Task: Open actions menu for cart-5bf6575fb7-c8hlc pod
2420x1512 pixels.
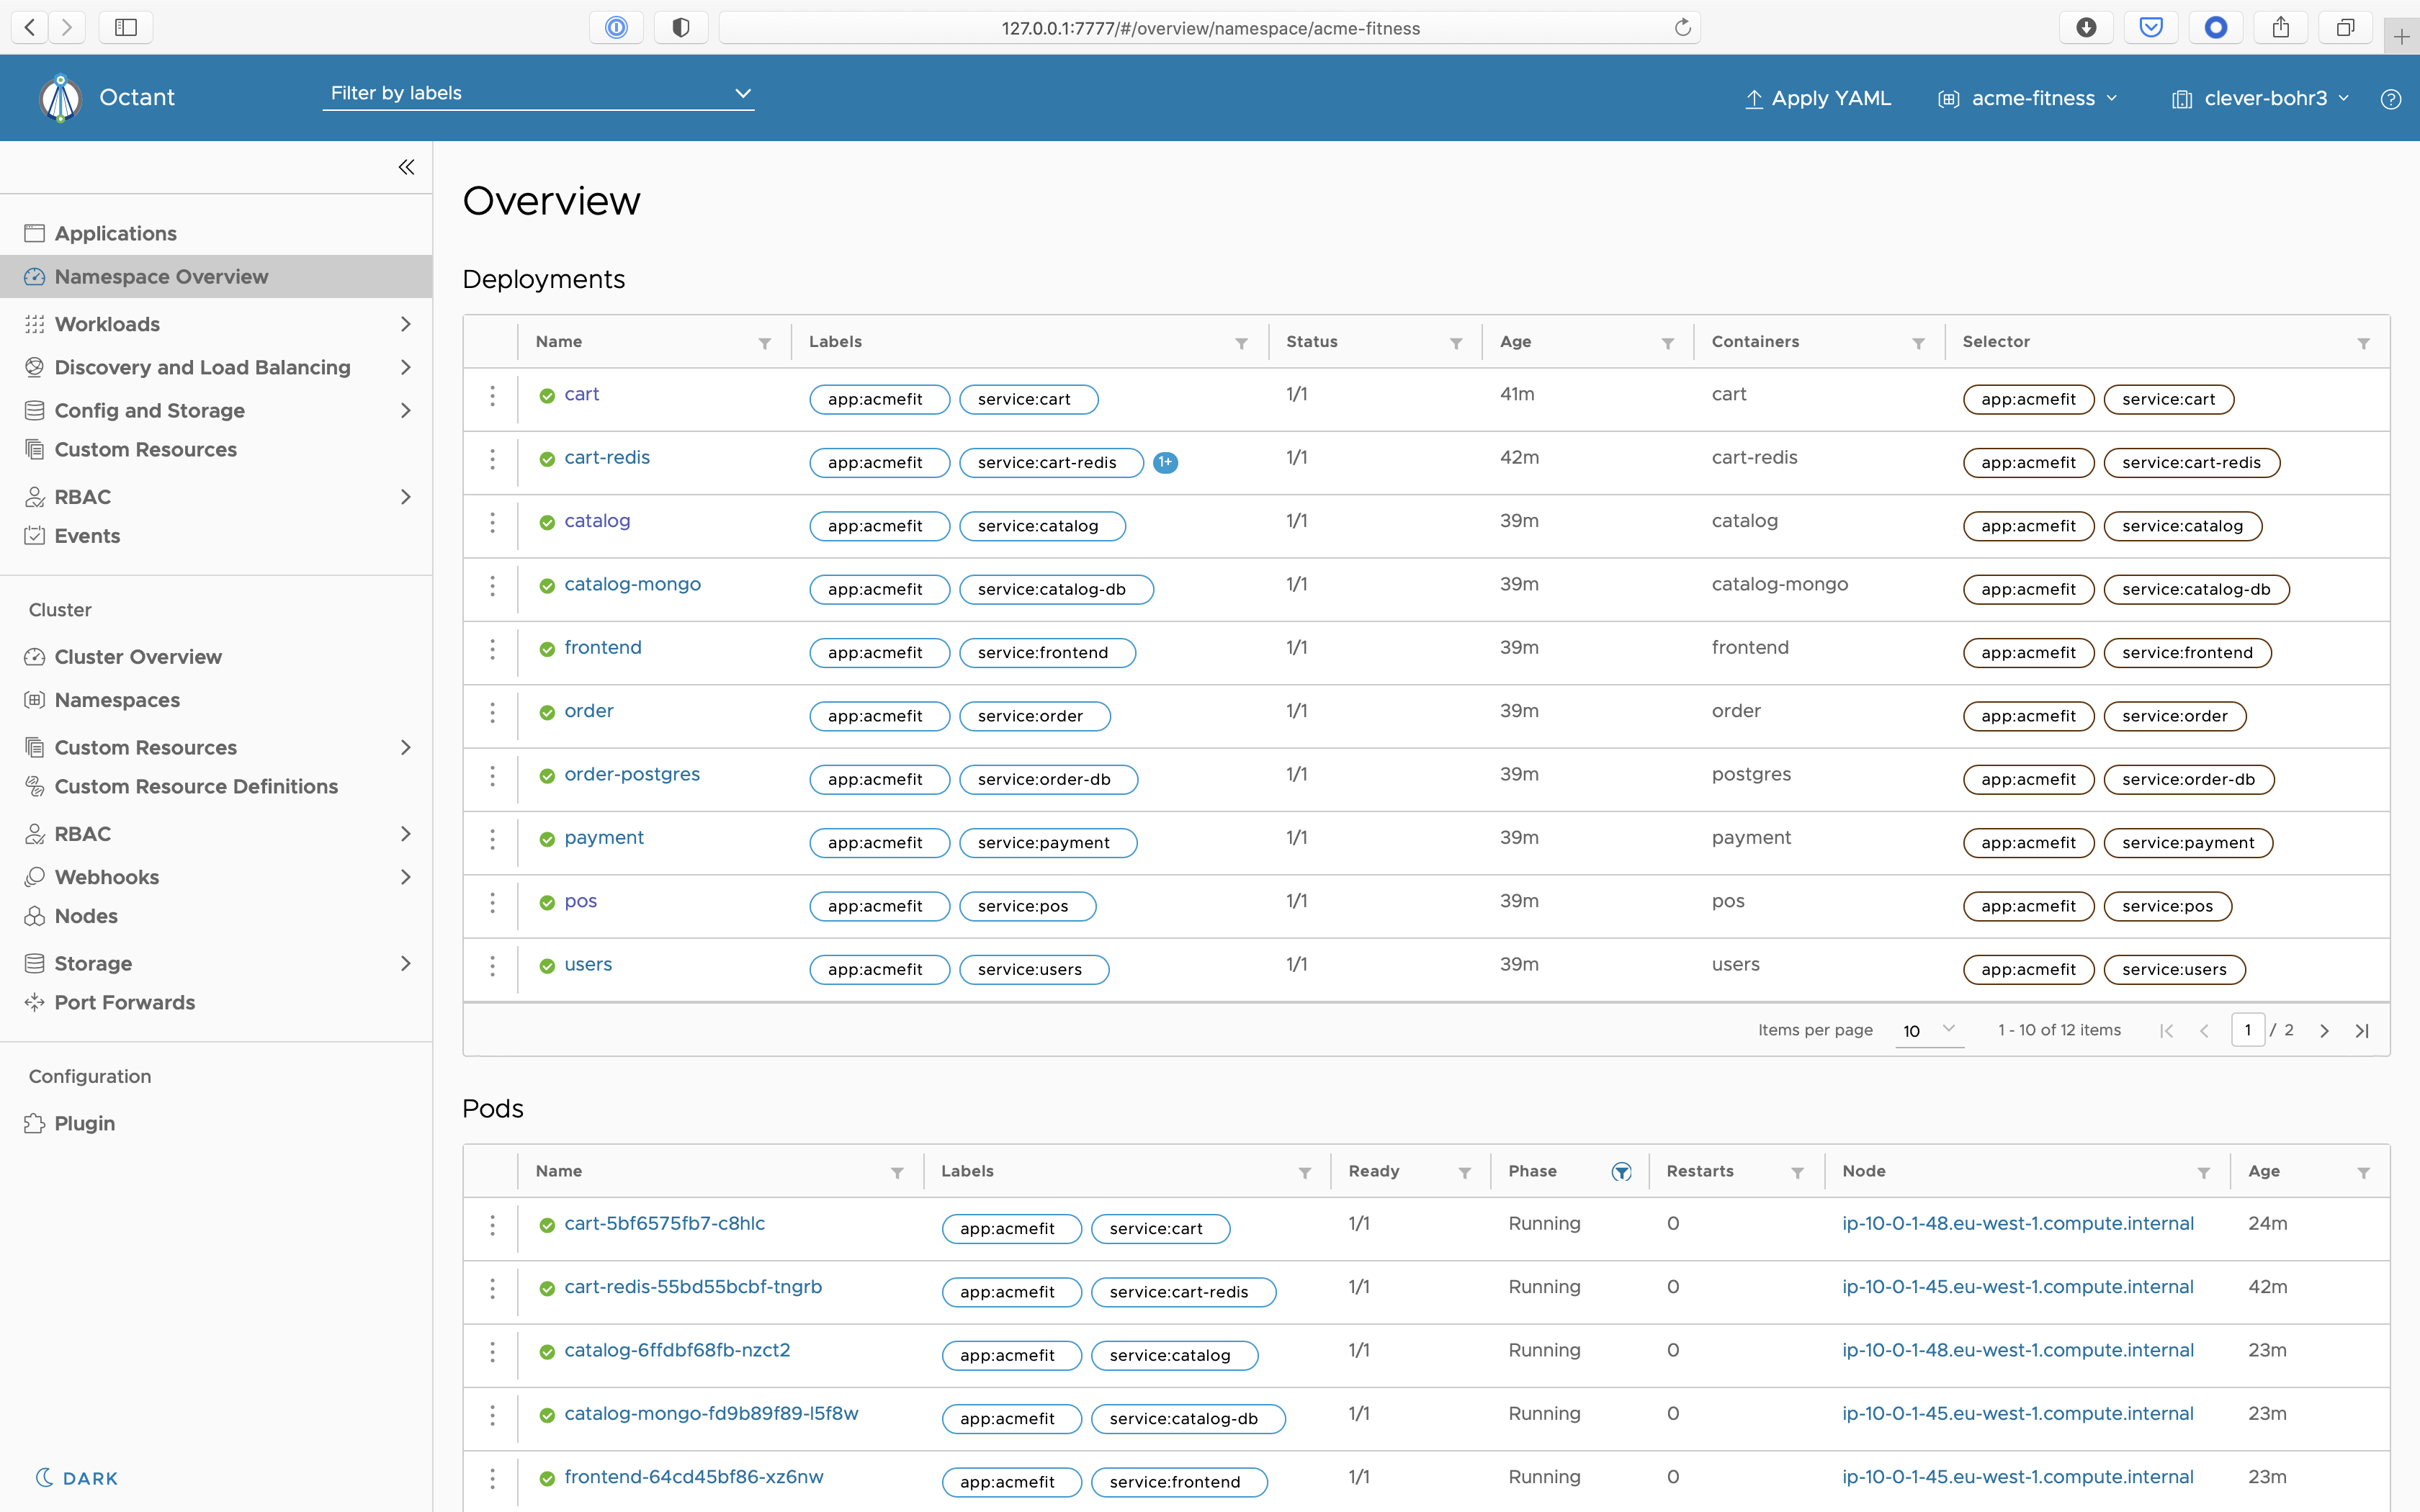Action: pyautogui.click(x=492, y=1225)
